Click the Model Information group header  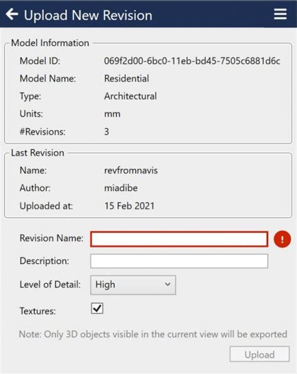[50, 43]
